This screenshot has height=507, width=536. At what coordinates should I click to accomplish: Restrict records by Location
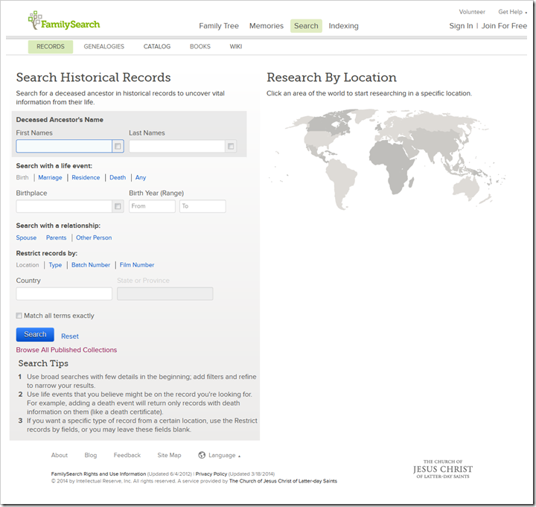pos(28,265)
